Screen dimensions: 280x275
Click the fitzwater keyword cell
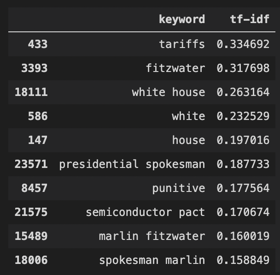tap(175, 68)
